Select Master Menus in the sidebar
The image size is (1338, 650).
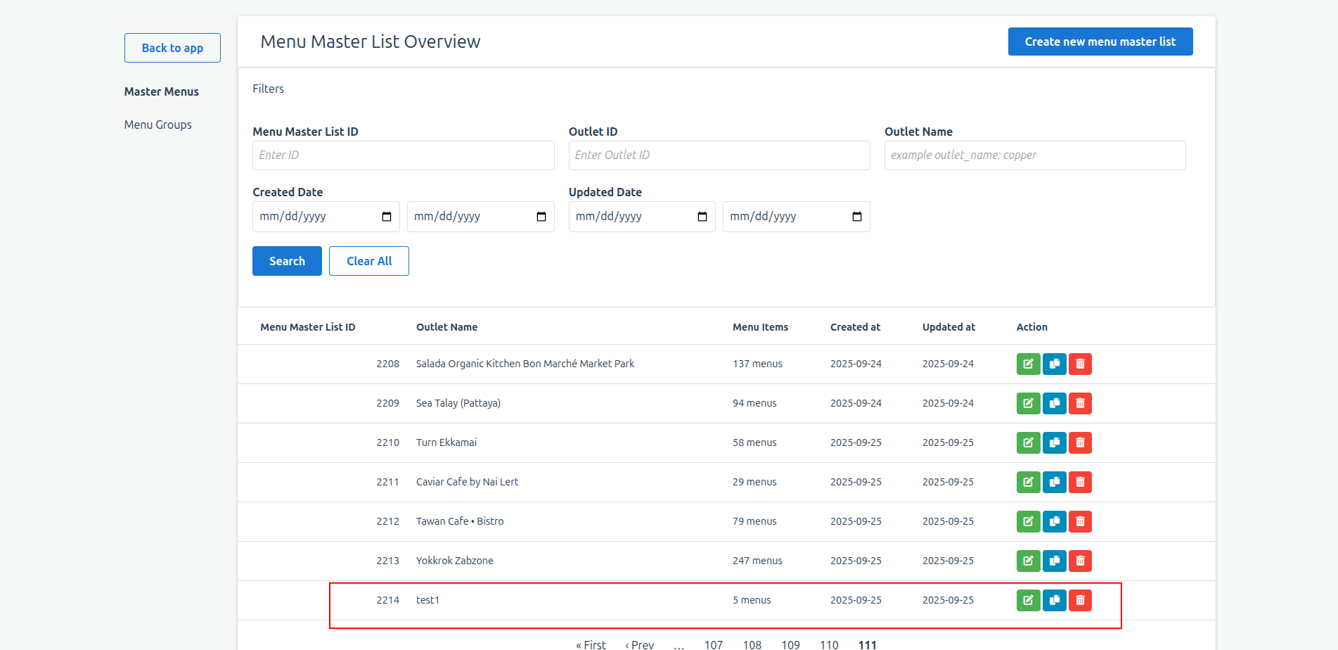point(162,91)
